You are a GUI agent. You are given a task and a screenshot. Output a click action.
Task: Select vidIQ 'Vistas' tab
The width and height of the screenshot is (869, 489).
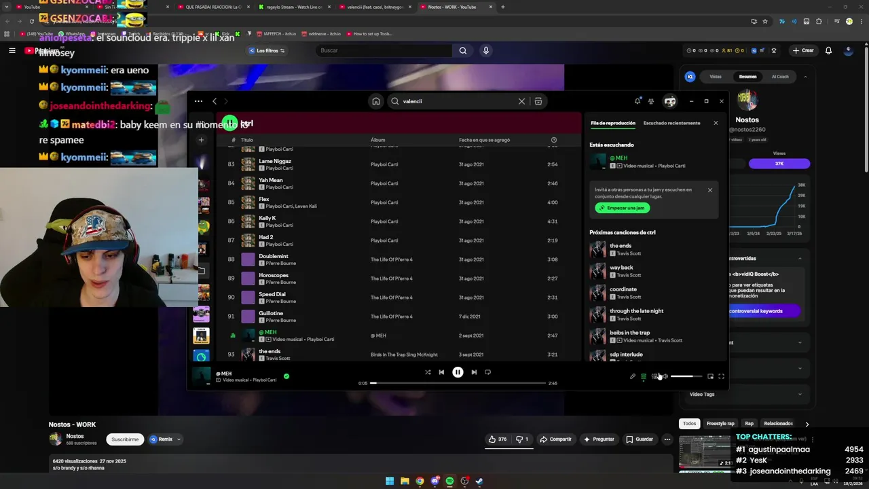716,77
